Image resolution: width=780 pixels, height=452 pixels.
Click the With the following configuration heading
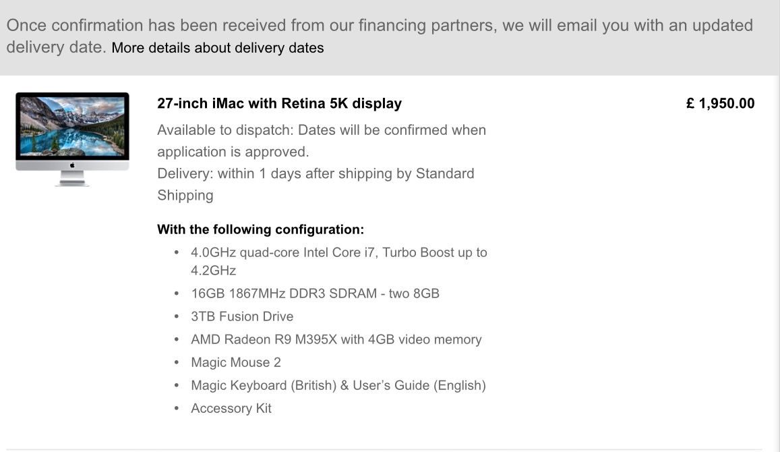260,229
